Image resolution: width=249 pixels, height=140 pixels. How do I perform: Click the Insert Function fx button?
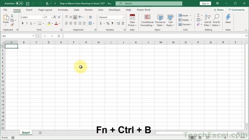tap(59, 36)
